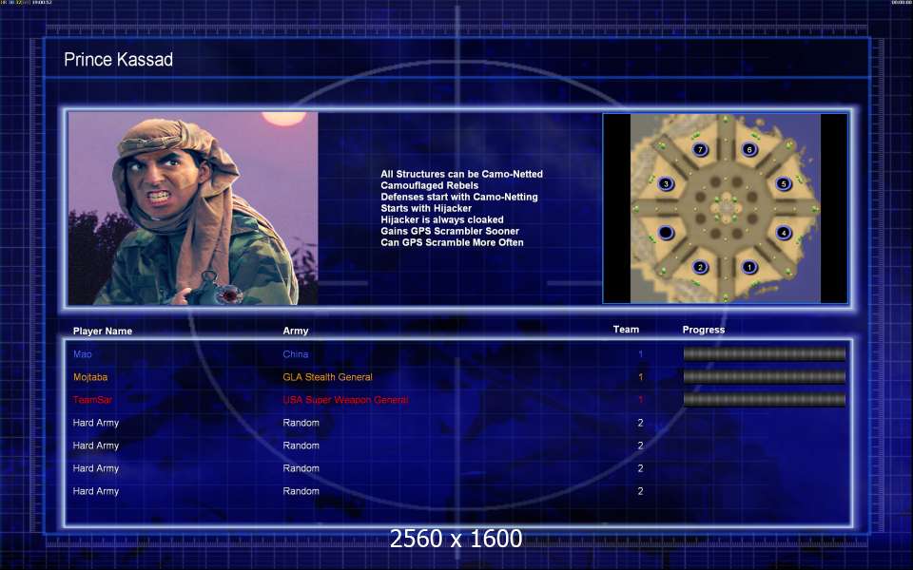Click Mojtaba's loading progress bar
The image size is (913, 570).
[x=764, y=376]
